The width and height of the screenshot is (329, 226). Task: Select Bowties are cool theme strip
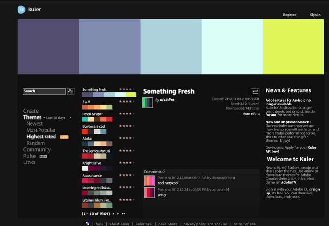click(x=94, y=132)
